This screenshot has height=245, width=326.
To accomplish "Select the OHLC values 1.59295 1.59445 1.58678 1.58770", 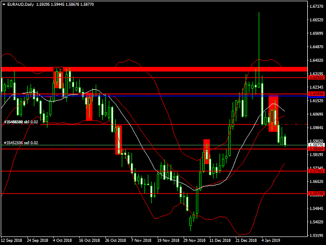I will pyautogui.click(x=65, y=4).
